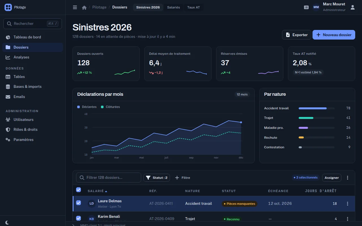
Task: Switch to Sinistres 2026 tab
Action: (x=148, y=7)
